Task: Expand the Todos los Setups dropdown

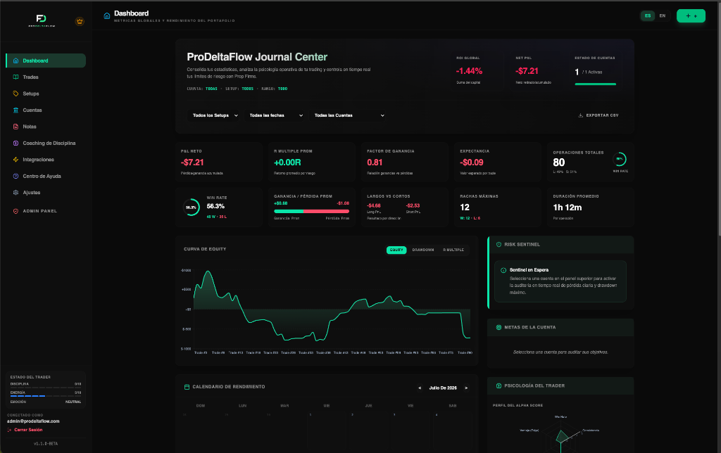Action: 215,115
